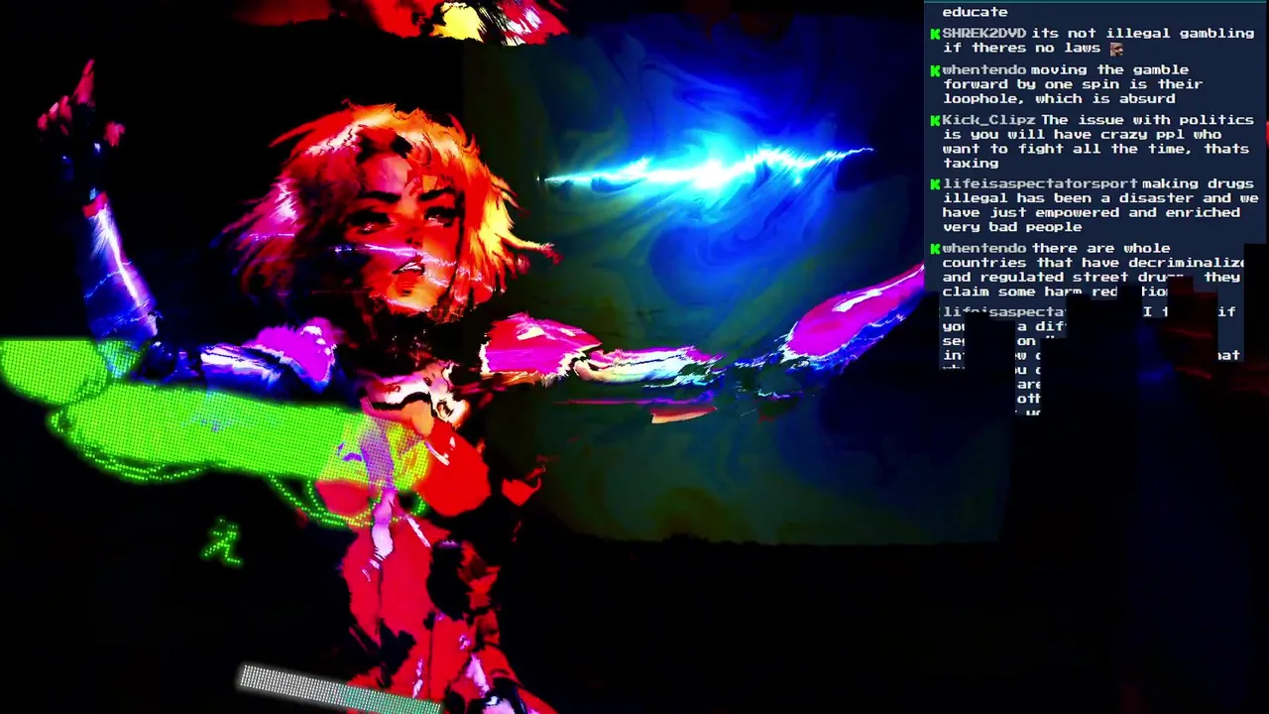
Task: Click the text 'The issue with politics'
Action: coord(1147,120)
